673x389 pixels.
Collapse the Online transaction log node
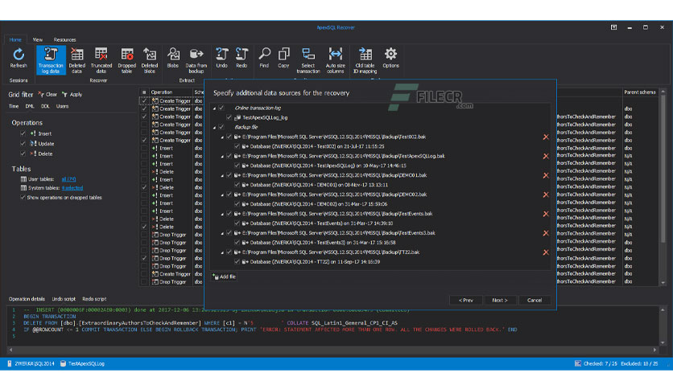coord(215,109)
